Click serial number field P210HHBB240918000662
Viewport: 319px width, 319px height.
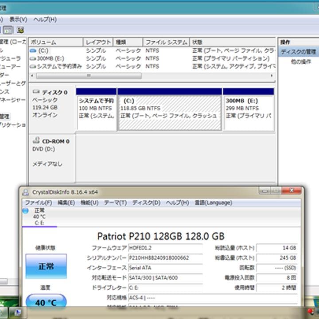click(165, 258)
